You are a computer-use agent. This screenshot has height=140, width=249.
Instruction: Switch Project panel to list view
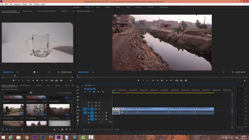3,129
